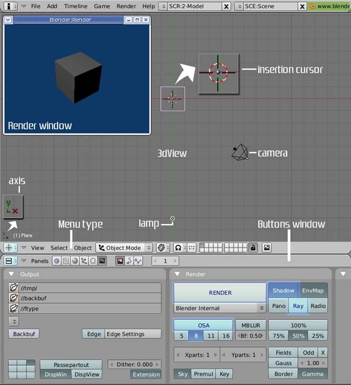Open the Timeline menu
Viewport: 351px width, 385px height.
76,6
